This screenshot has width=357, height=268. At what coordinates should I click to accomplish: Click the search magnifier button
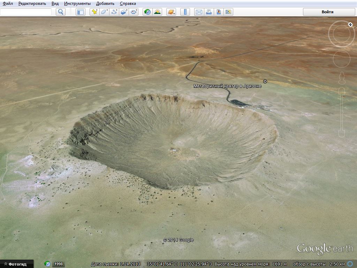pyautogui.click(x=61, y=12)
